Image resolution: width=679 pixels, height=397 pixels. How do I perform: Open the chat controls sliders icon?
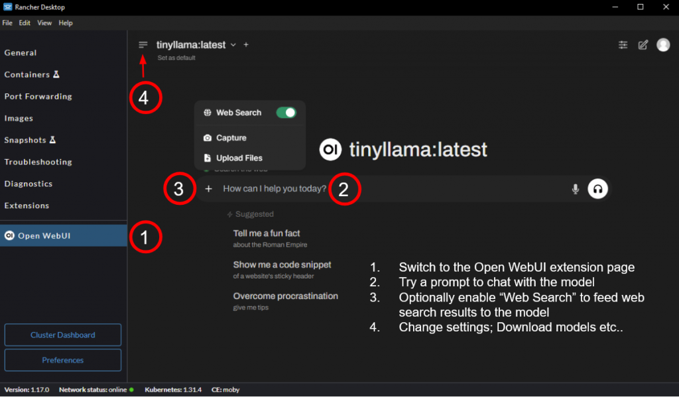623,45
